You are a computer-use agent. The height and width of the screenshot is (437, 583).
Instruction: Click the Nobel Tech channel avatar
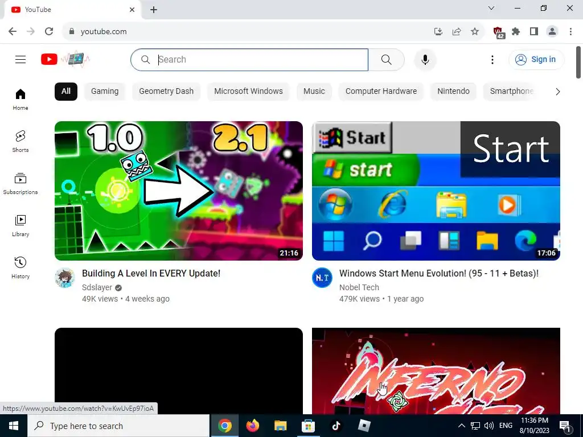coord(322,278)
